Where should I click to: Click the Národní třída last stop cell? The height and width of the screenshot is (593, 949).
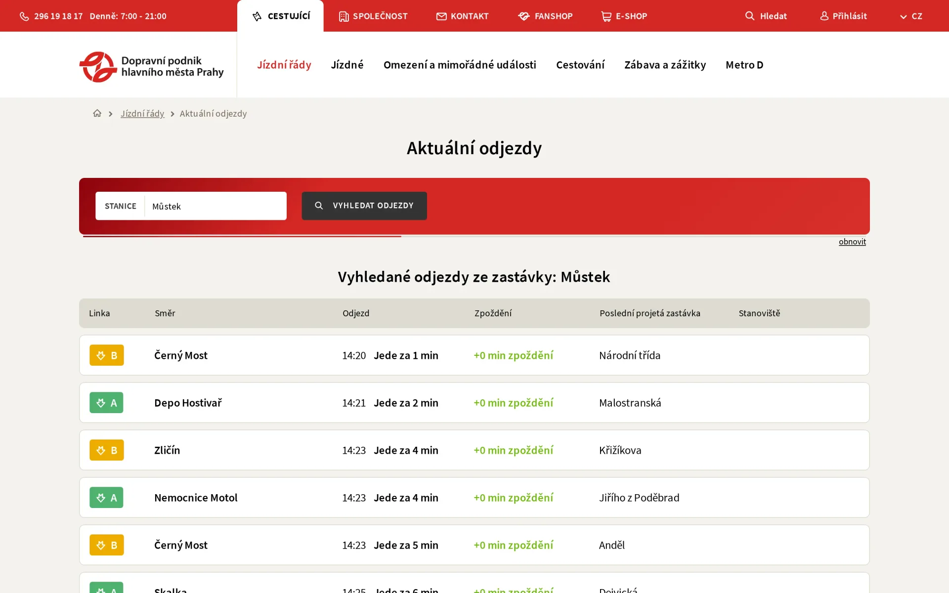(630, 355)
